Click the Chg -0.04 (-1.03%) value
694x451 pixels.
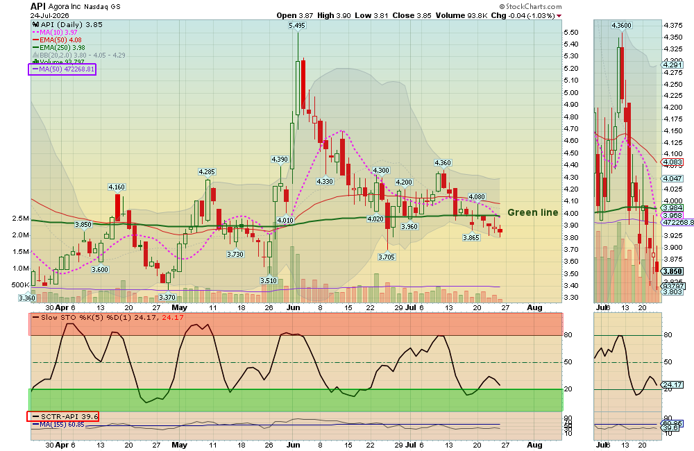click(x=523, y=15)
